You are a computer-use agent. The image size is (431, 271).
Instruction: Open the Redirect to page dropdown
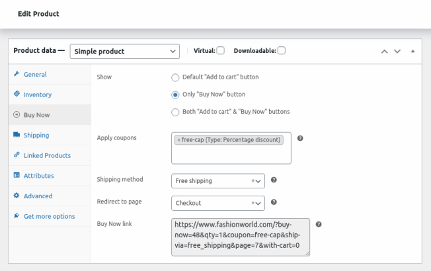click(259, 203)
